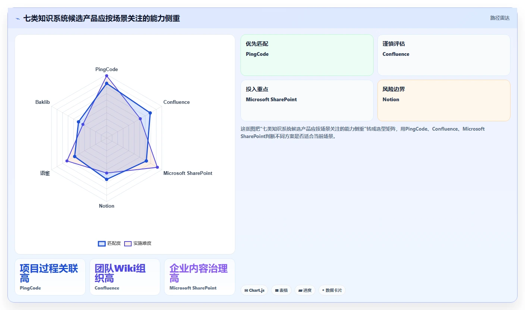This screenshot has height=310, width=525.
Task: Select the 表格 tag
Action: [281, 290]
